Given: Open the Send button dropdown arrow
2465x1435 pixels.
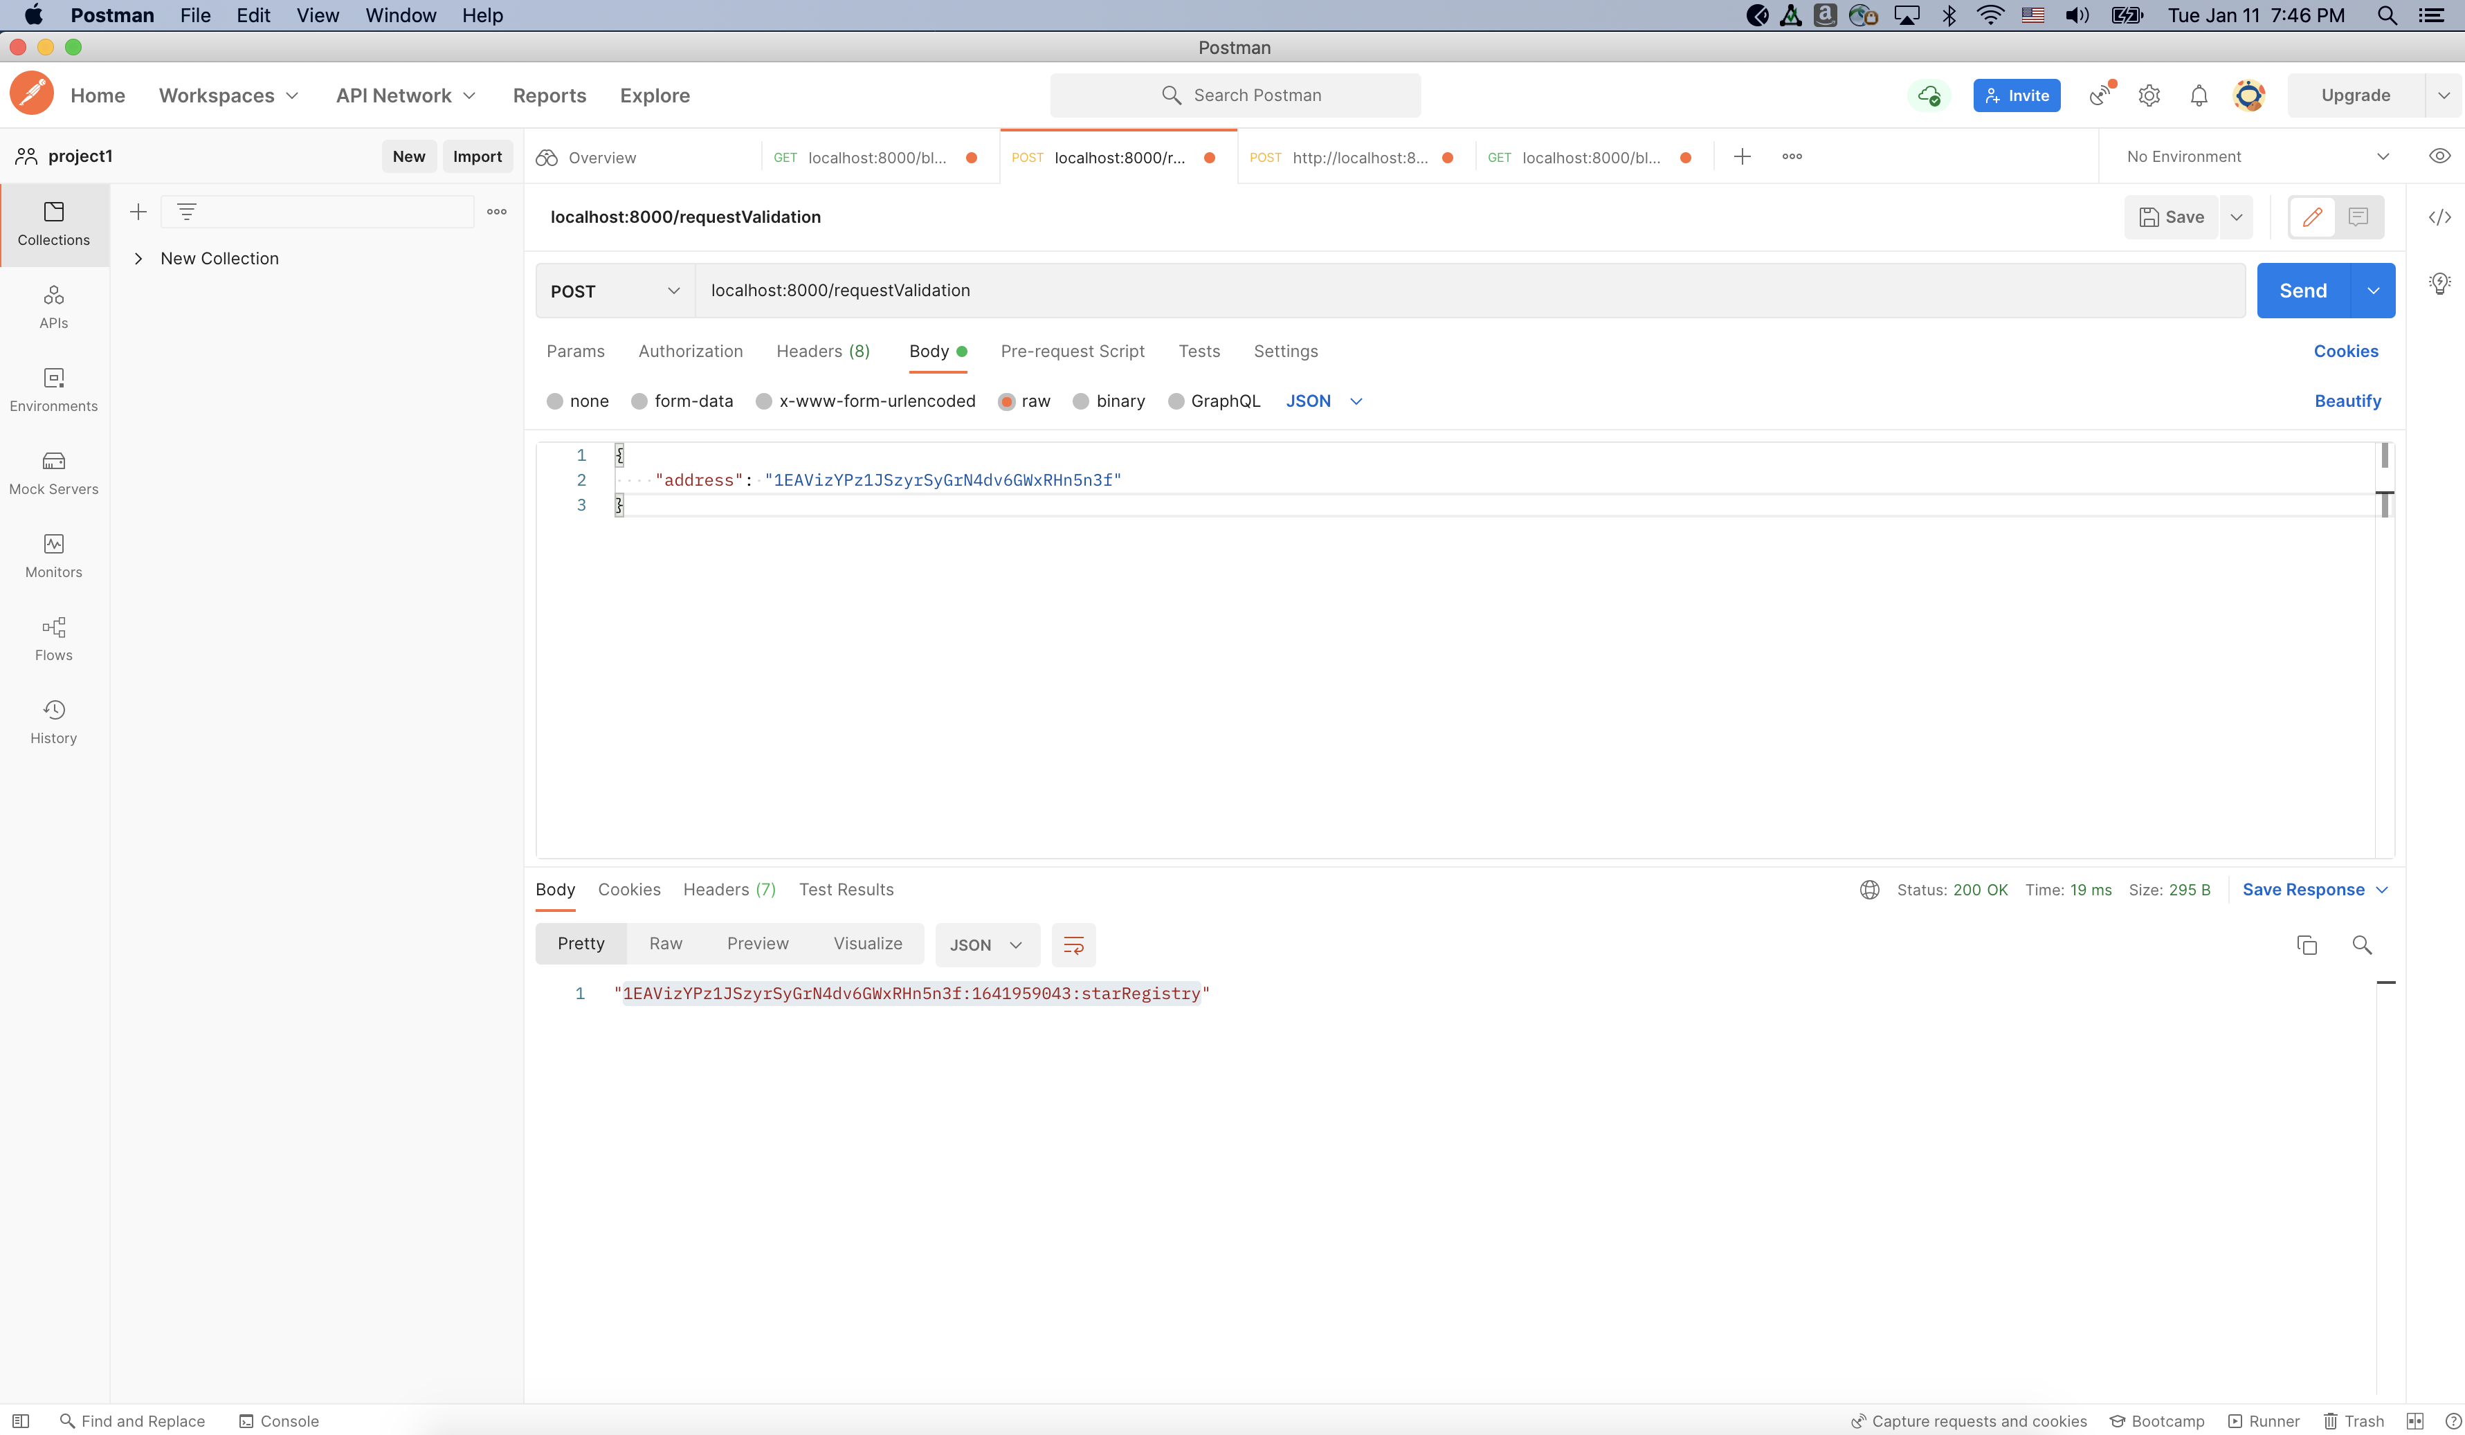Looking at the screenshot, I should [2373, 291].
